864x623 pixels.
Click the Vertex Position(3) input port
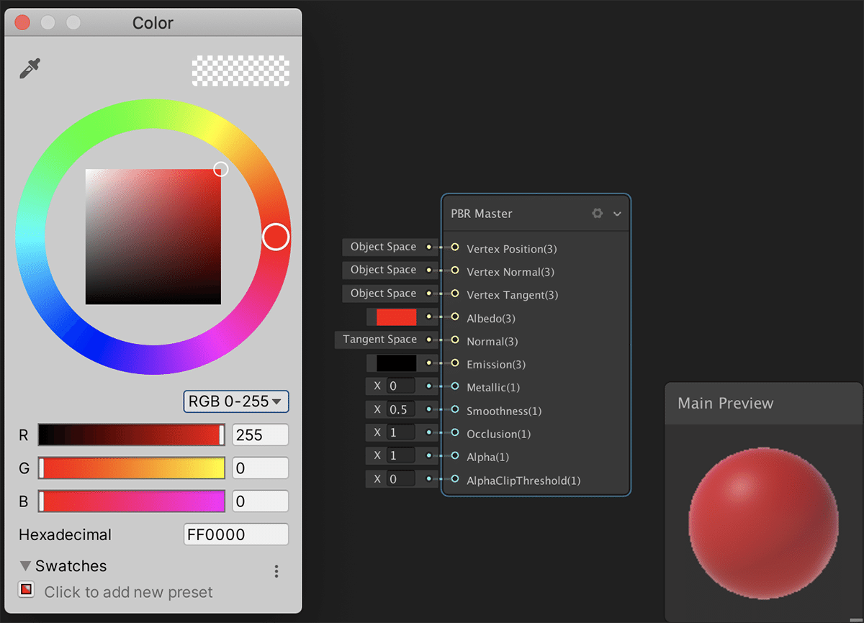click(455, 247)
